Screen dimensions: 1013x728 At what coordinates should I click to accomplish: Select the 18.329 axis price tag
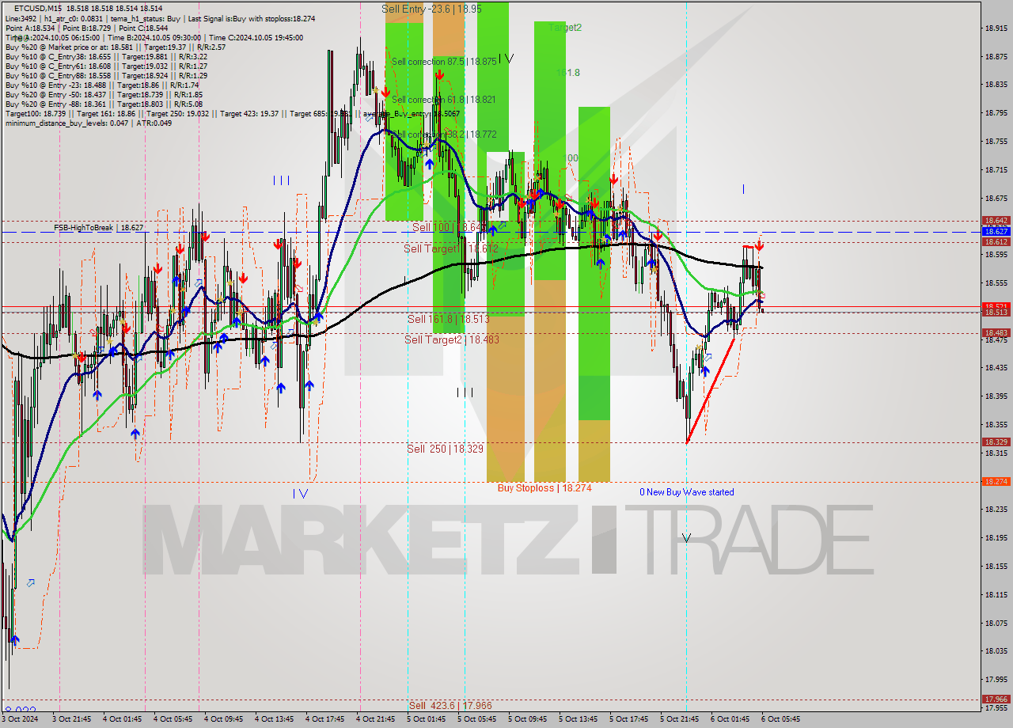coord(996,442)
